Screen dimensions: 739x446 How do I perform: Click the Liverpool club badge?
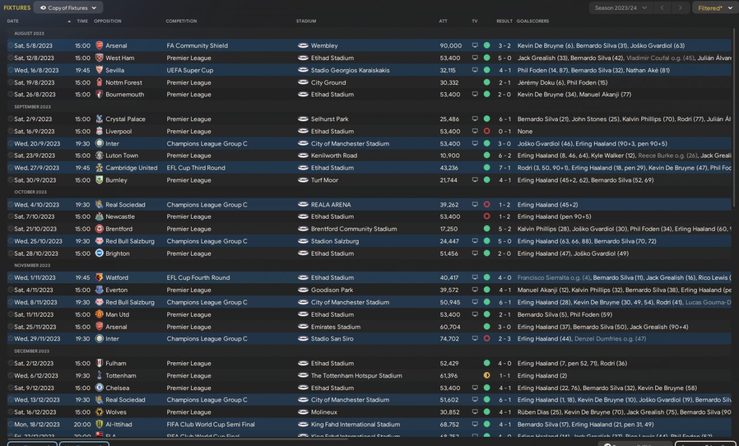(x=99, y=132)
